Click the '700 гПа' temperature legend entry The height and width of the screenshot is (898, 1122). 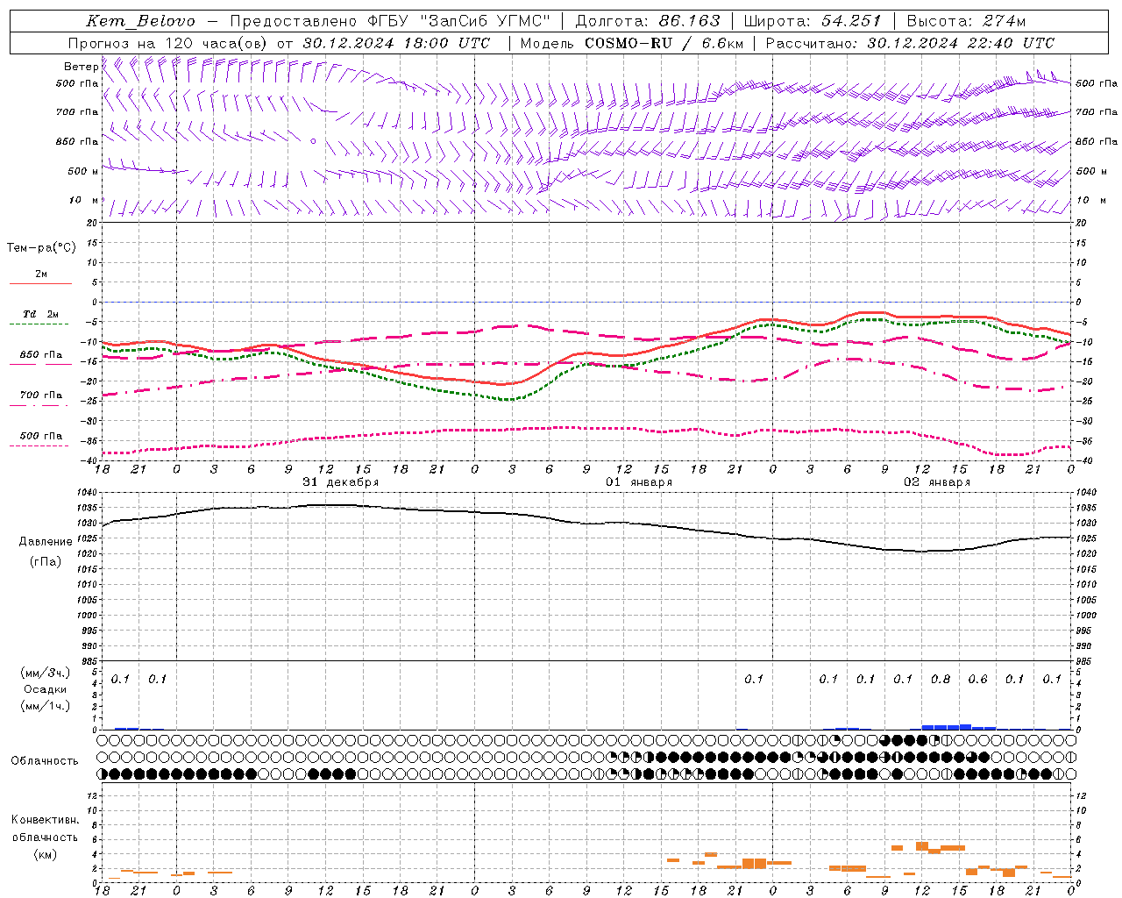(40, 396)
